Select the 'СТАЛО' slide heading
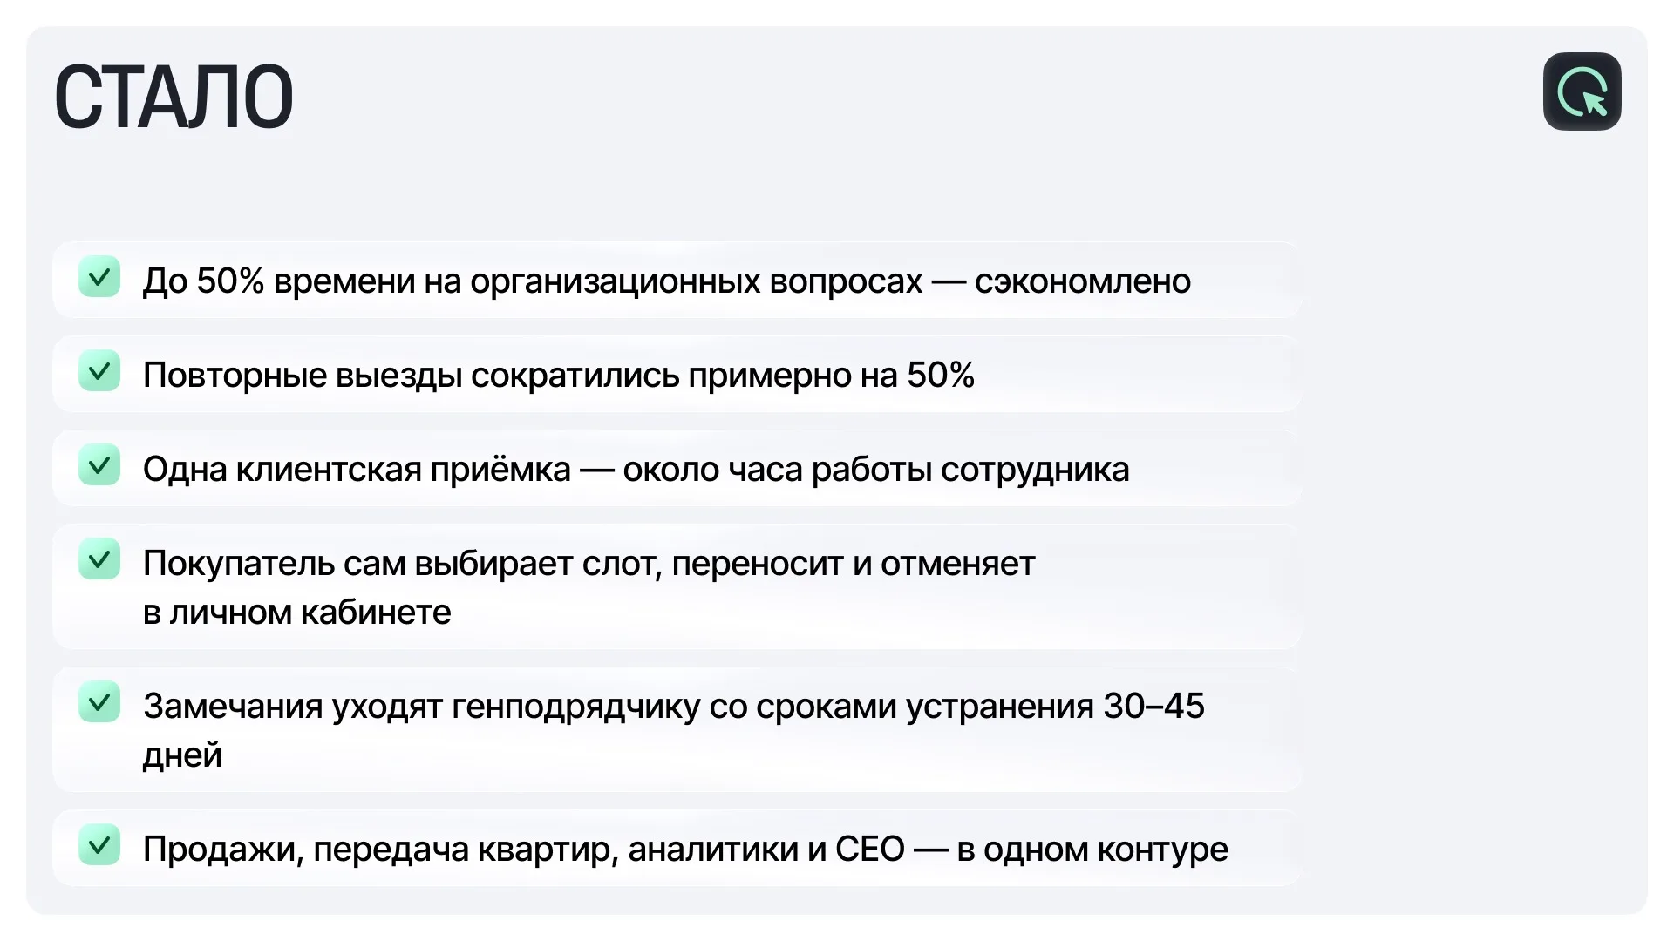This screenshot has width=1674, height=941. 174,97
